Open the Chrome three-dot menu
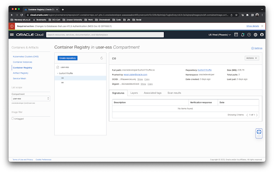 [x=262, y=15]
